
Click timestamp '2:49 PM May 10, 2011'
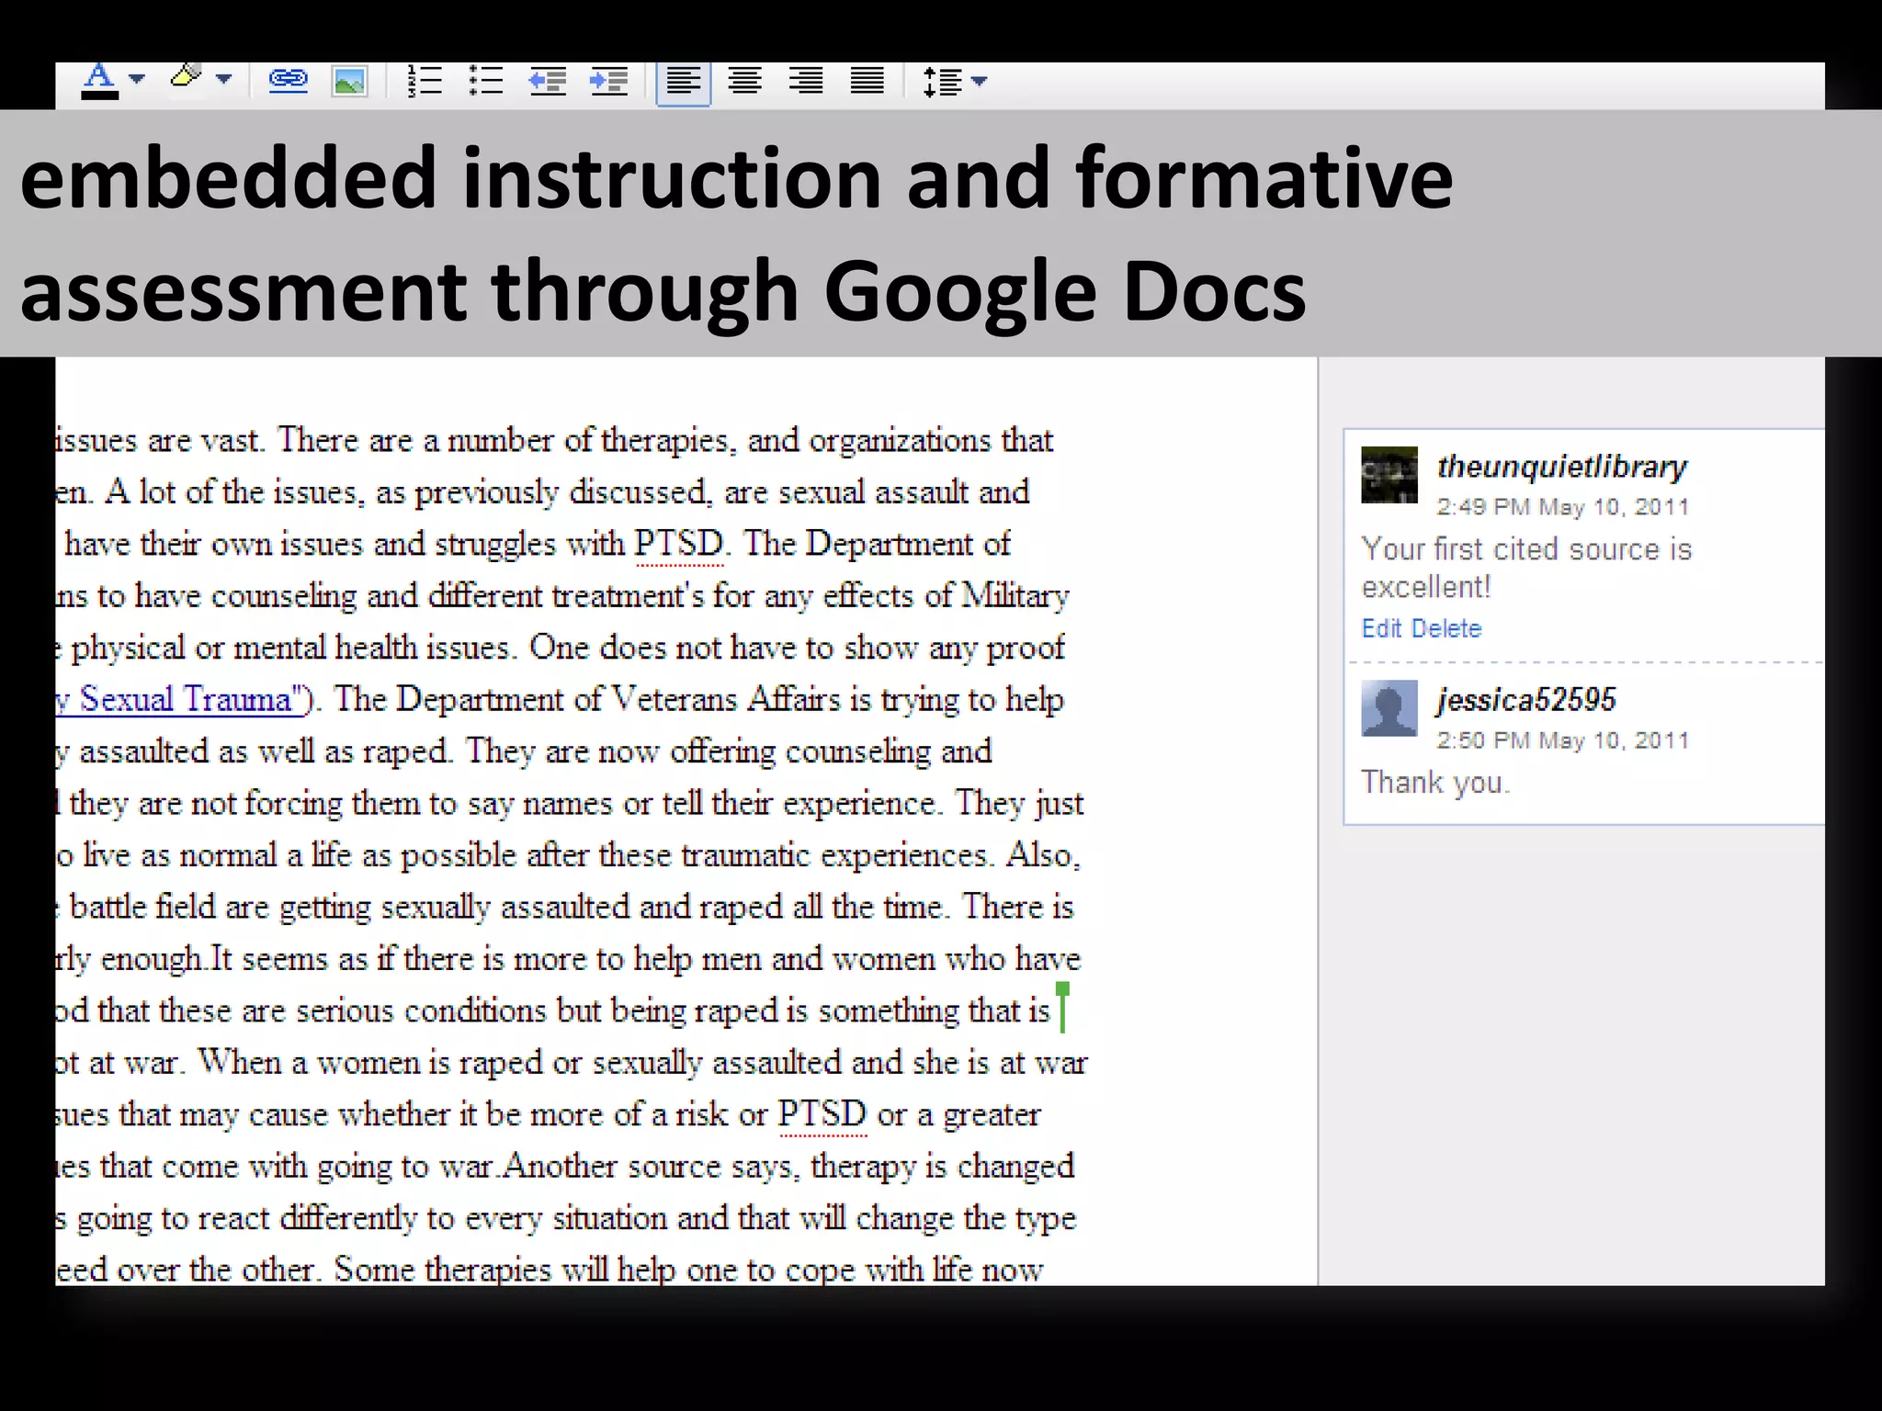pyautogui.click(x=1563, y=507)
